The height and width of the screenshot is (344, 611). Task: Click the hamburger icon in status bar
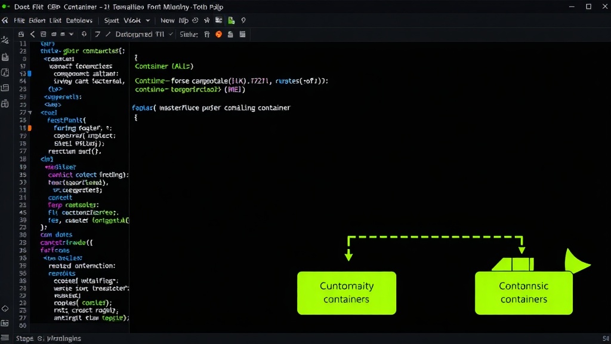(x=5, y=338)
